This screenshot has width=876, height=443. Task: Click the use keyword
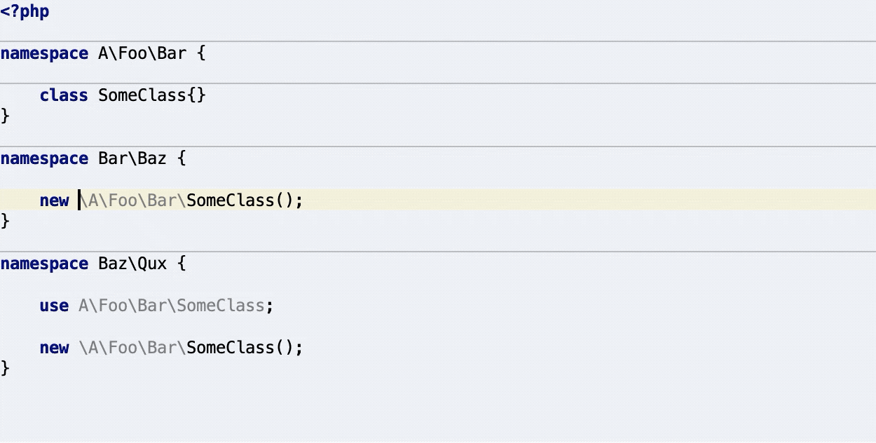(x=54, y=306)
